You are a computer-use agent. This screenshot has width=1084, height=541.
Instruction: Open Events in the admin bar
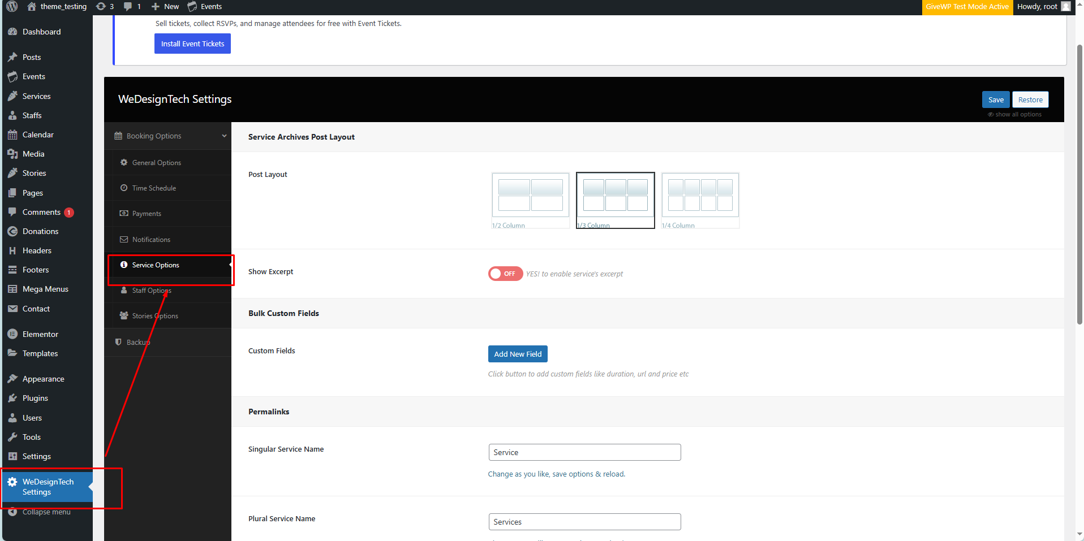click(x=205, y=6)
